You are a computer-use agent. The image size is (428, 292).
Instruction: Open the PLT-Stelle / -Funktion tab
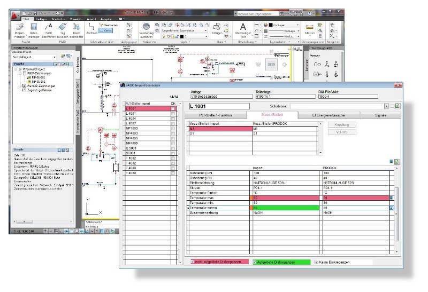pos(216,115)
